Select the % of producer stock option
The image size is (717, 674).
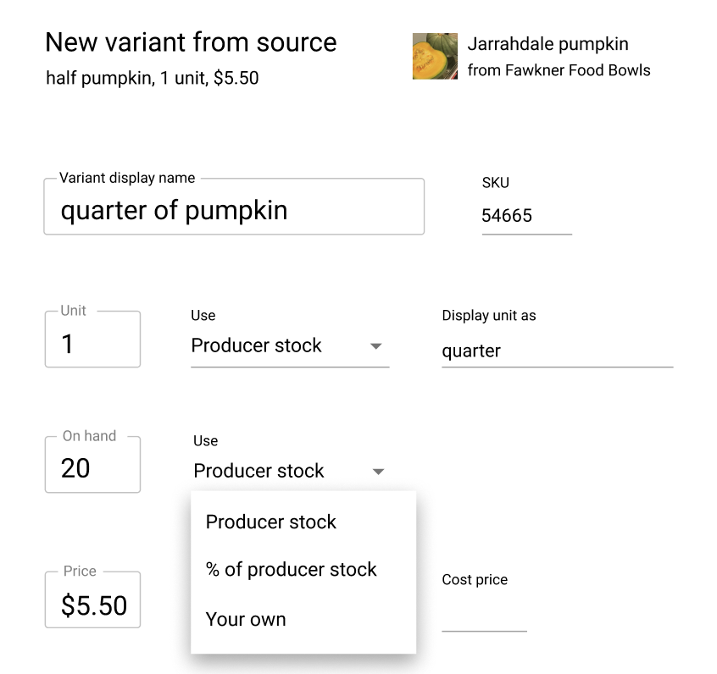291,570
